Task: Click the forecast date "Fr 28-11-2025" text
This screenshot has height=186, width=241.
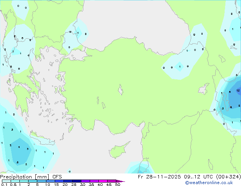Action: tap(159, 177)
